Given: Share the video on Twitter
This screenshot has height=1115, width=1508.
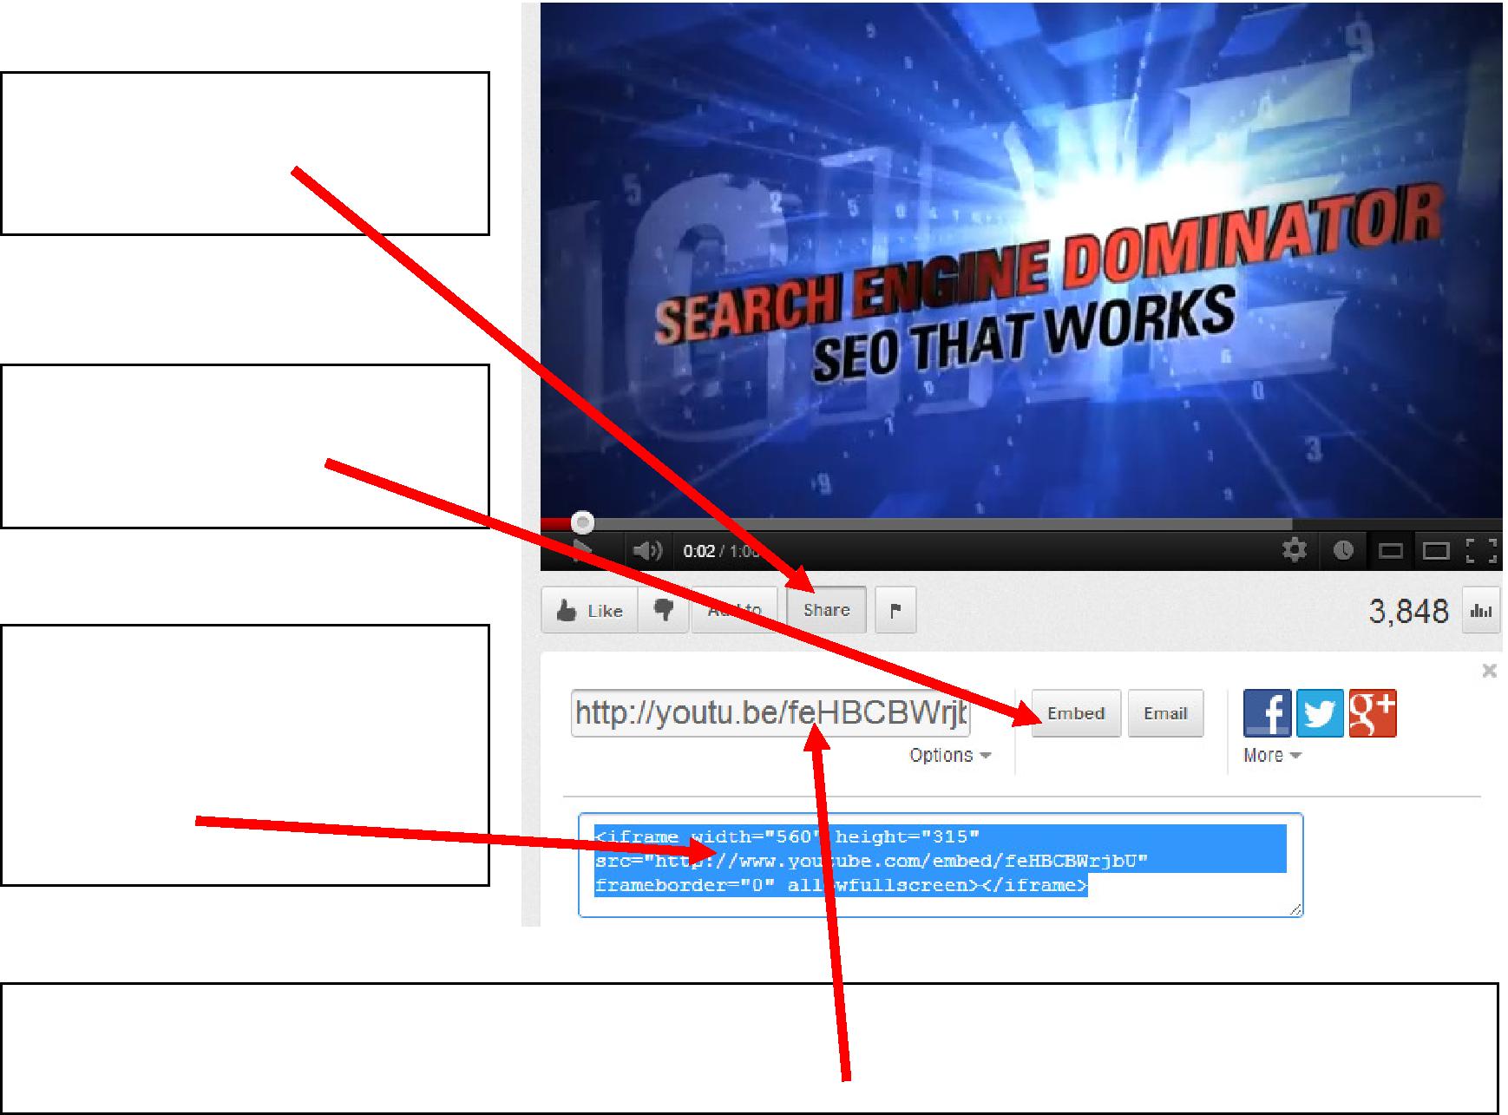Looking at the screenshot, I should tap(1320, 713).
